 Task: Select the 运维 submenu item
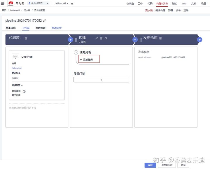(186, 10)
